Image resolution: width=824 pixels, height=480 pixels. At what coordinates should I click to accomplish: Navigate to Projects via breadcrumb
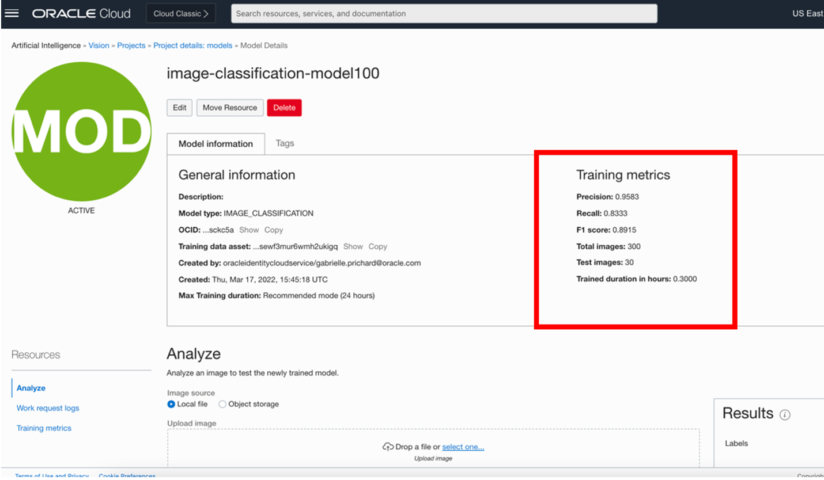tap(131, 45)
